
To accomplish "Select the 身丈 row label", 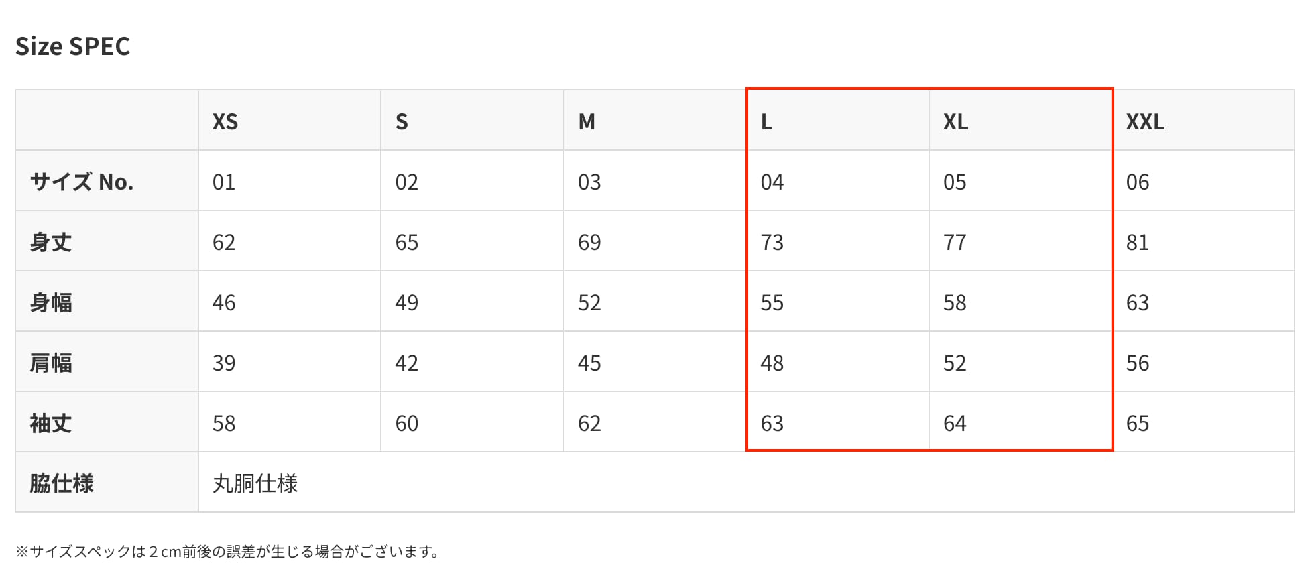I will [51, 242].
